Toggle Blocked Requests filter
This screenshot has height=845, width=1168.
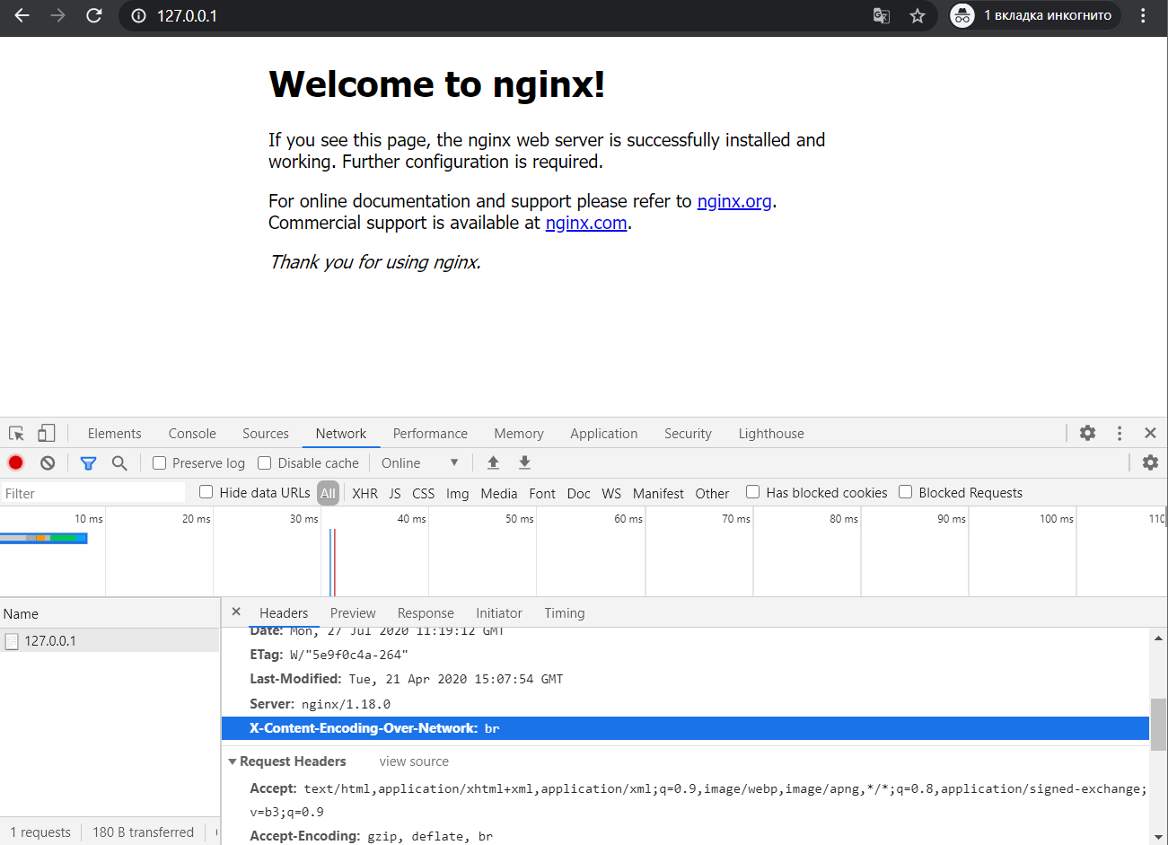coord(906,491)
